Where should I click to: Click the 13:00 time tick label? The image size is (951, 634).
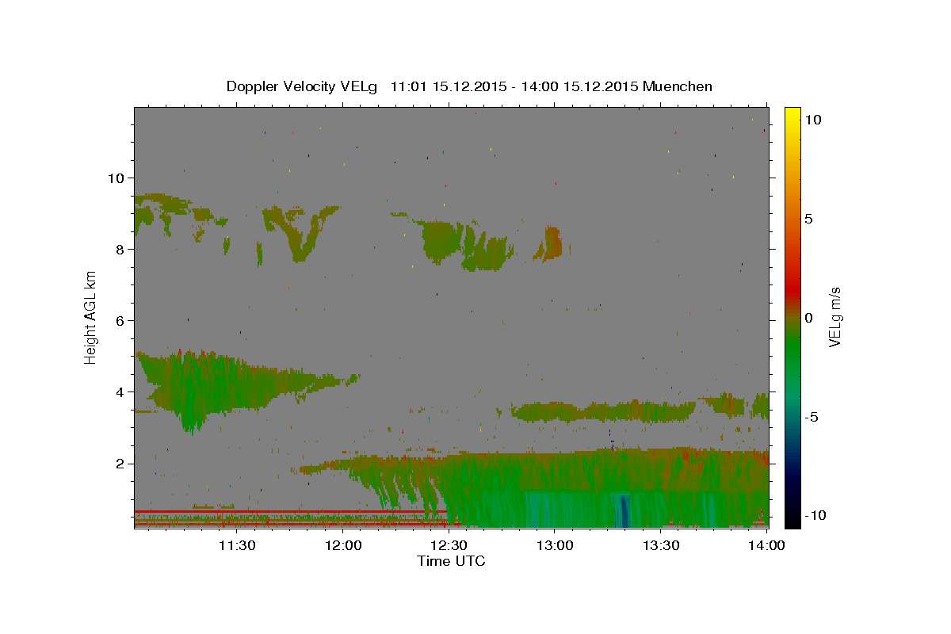click(554, 545)
